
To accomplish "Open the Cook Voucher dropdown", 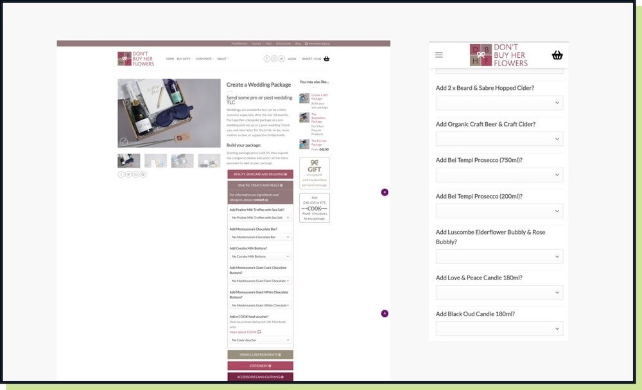I will (x=260, y=340).
